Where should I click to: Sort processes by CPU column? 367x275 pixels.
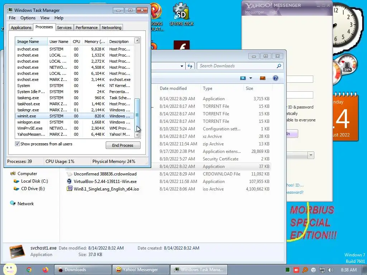[76, 42]
